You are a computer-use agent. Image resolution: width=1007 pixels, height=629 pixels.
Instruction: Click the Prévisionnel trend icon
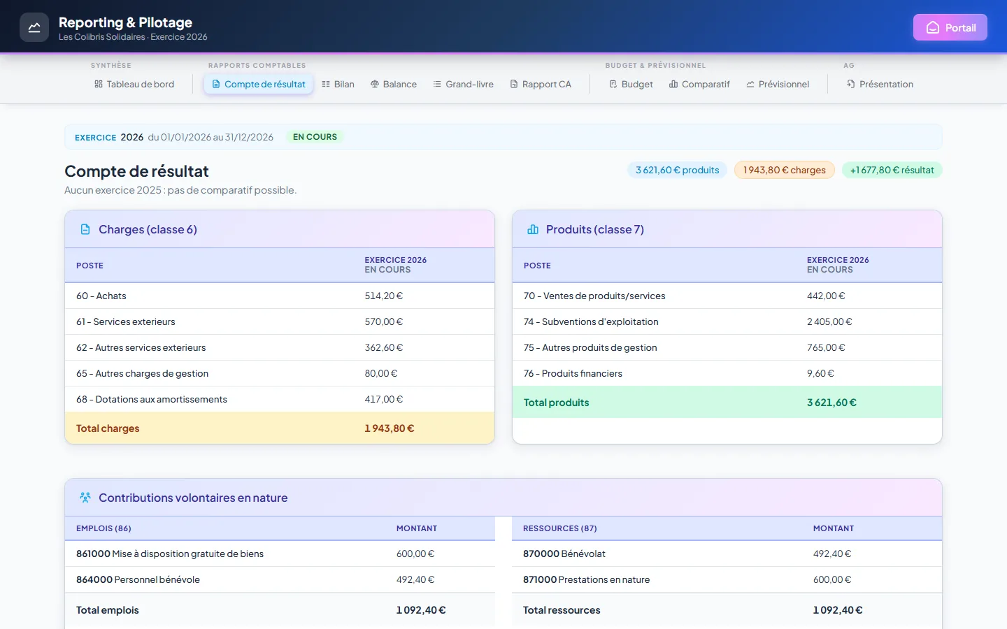750,85
